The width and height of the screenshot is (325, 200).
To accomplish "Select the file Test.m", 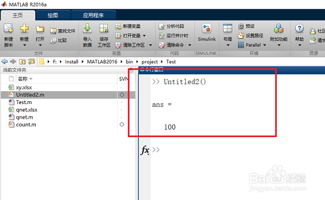I will tap(24, 102).
